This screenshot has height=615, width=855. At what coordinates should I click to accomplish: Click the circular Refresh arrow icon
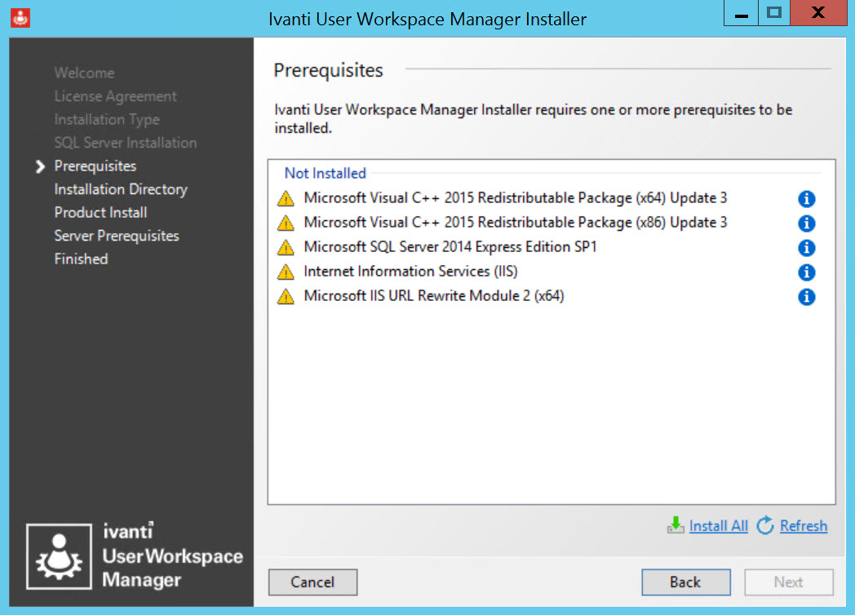tap(765, 526)
